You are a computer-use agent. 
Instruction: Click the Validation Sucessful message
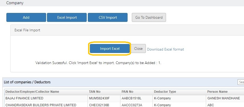tap(98, 63)
